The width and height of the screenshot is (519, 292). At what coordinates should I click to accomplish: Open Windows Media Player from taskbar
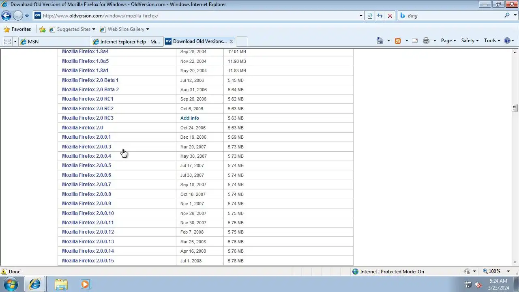[85, 284]
